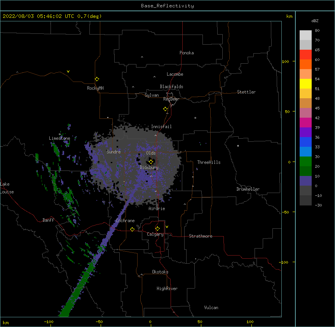Screen dimensions: 335x327
Task: Click the Lacombe city label
Action: pyautogui.click(x=175, y=74)
